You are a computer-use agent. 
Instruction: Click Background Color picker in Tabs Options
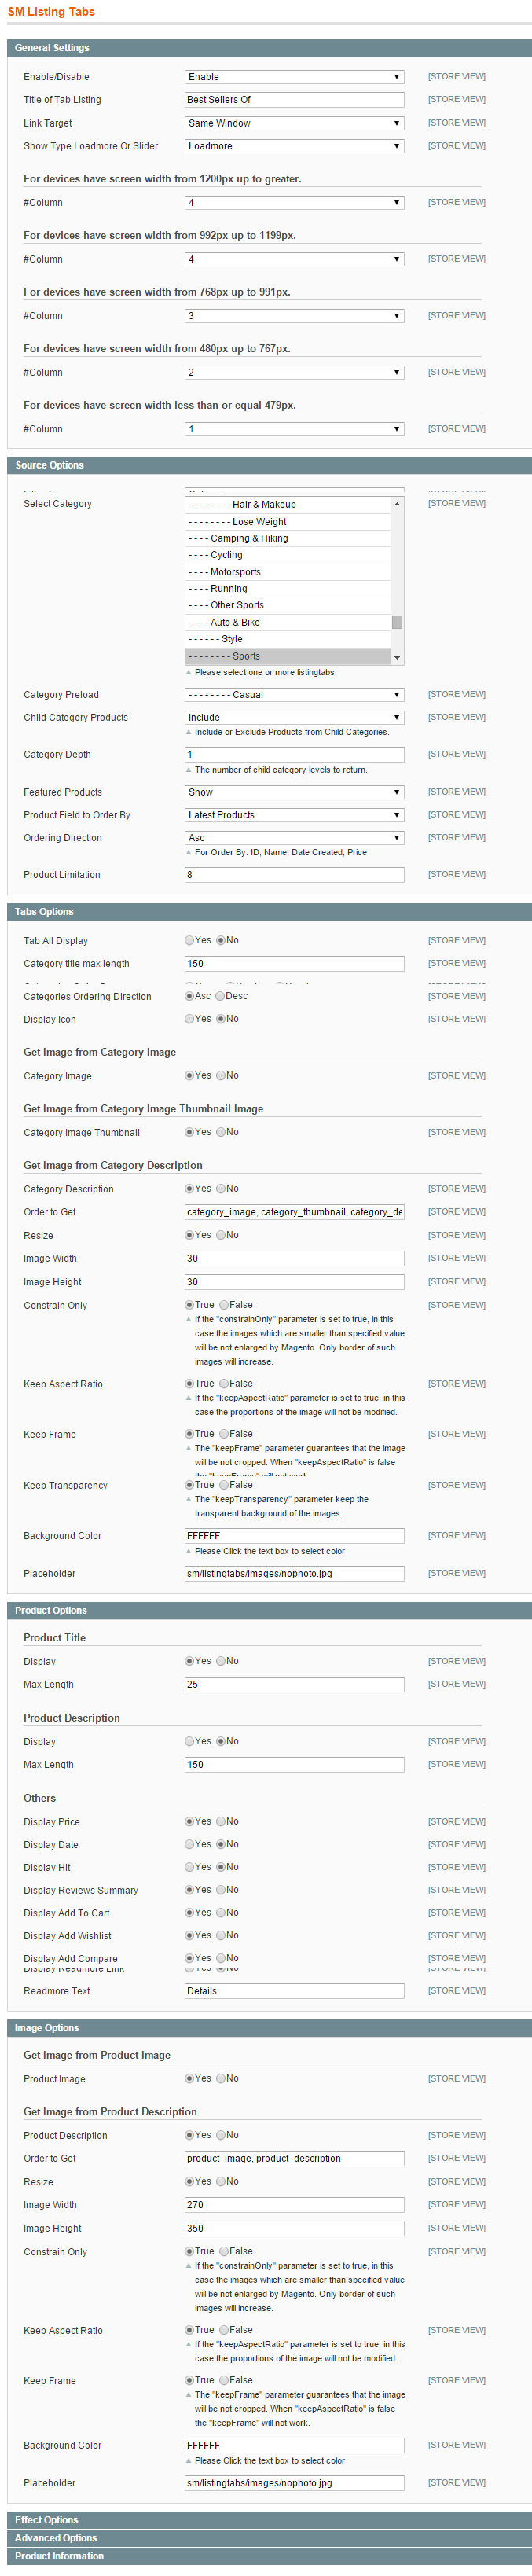tap(294, 1536)
